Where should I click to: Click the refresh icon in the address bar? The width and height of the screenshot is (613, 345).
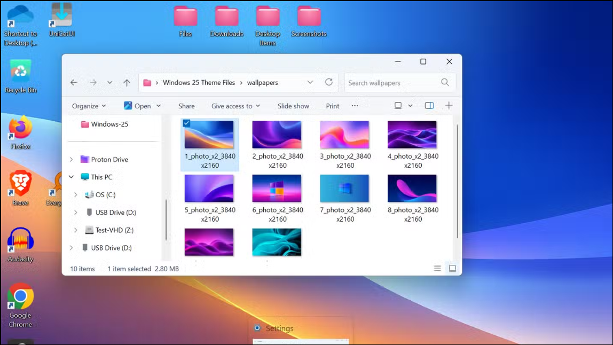point(328,82)
